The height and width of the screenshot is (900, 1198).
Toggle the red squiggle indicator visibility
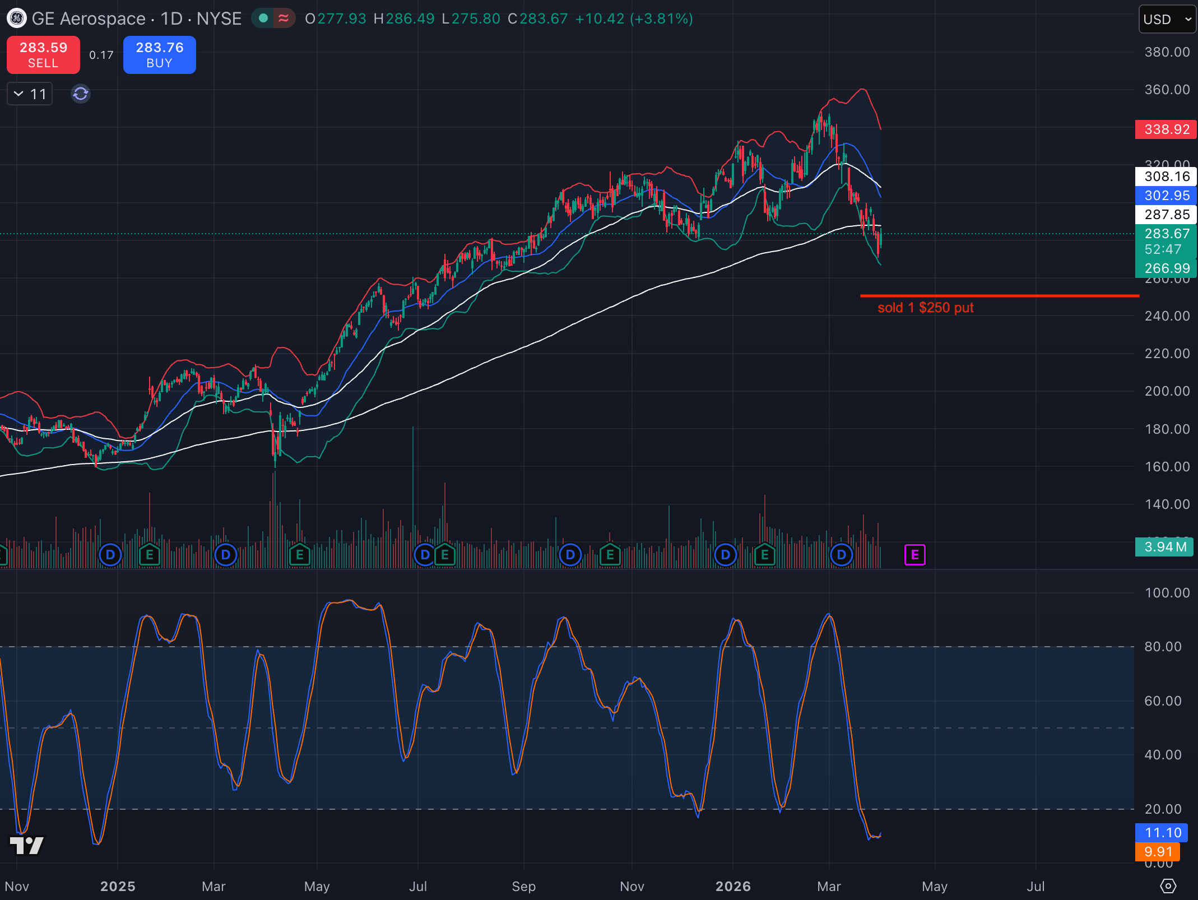[x=283, y=18]
